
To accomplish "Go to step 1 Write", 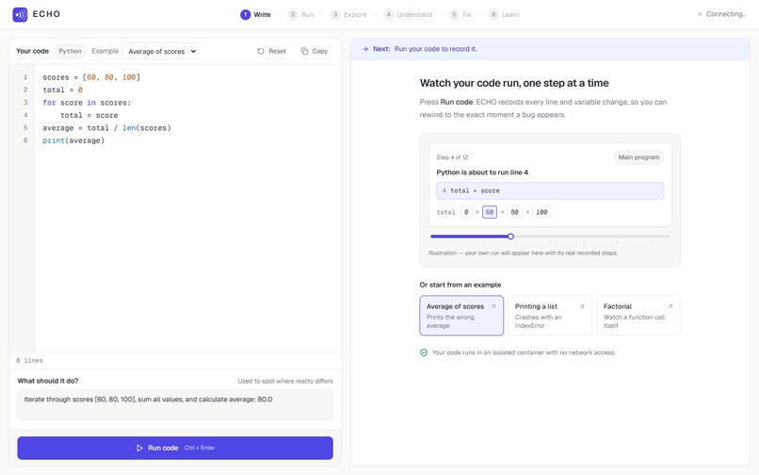I will [x=255, y=14].
